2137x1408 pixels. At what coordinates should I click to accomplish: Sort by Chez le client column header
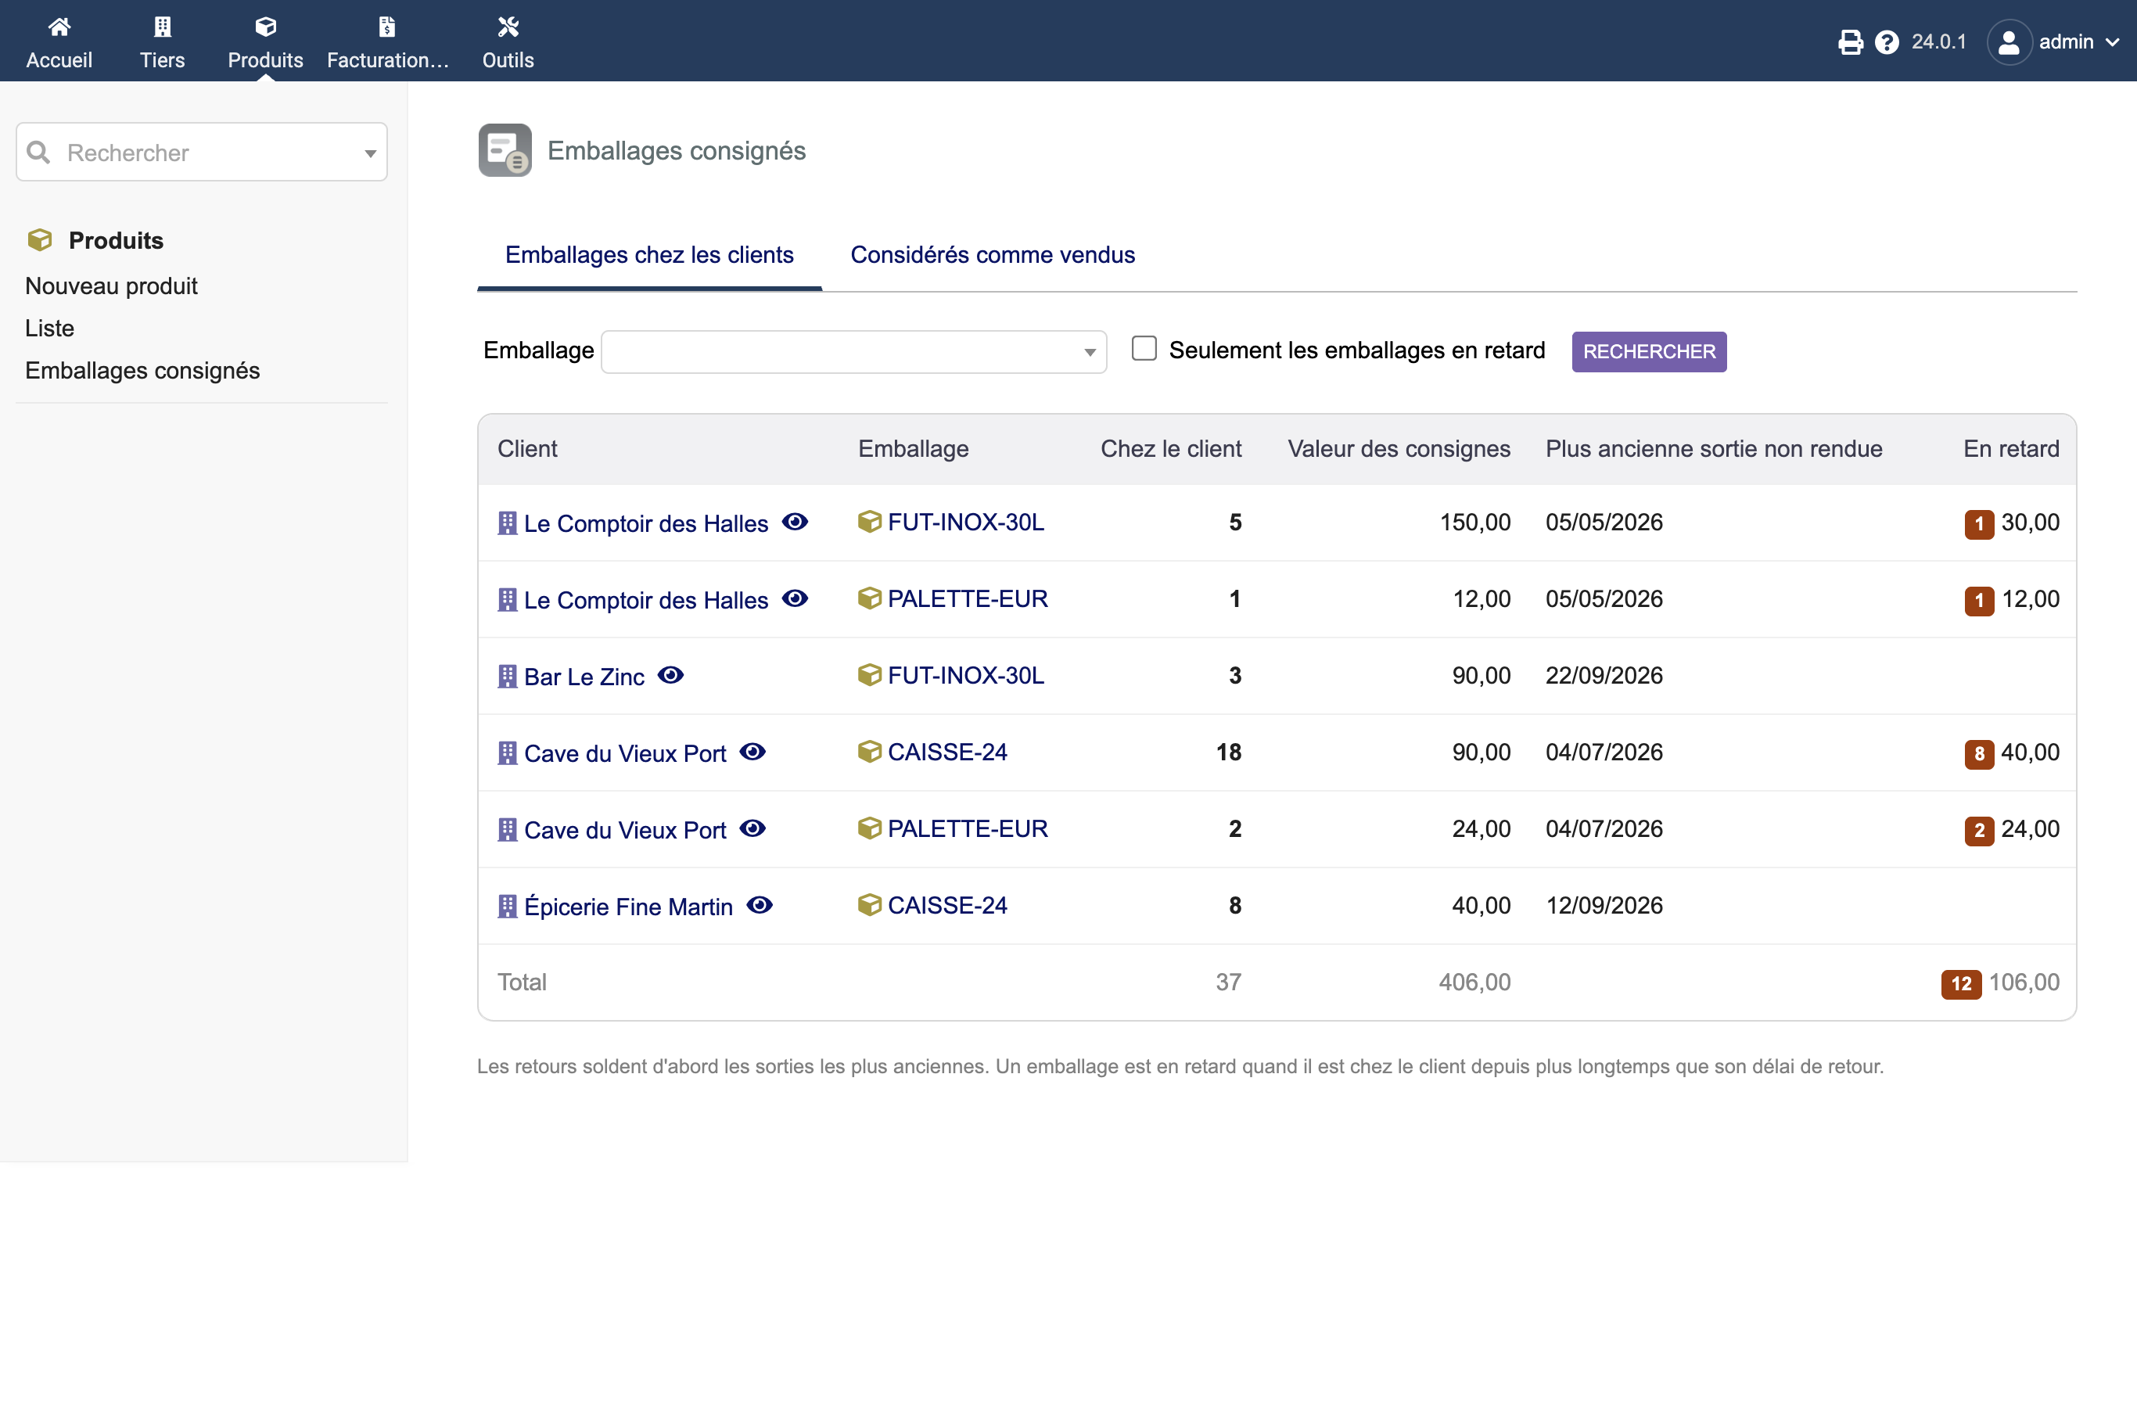pyautogui.click(x=1171, y=448)
